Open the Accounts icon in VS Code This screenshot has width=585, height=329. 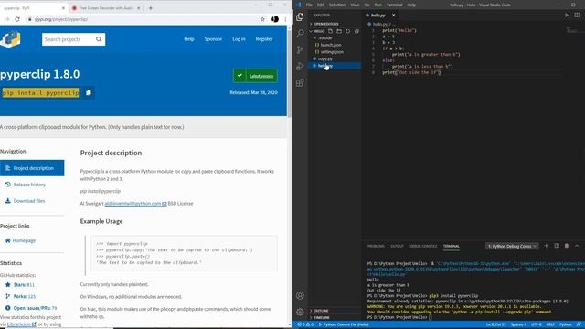(x=300, y=295)
